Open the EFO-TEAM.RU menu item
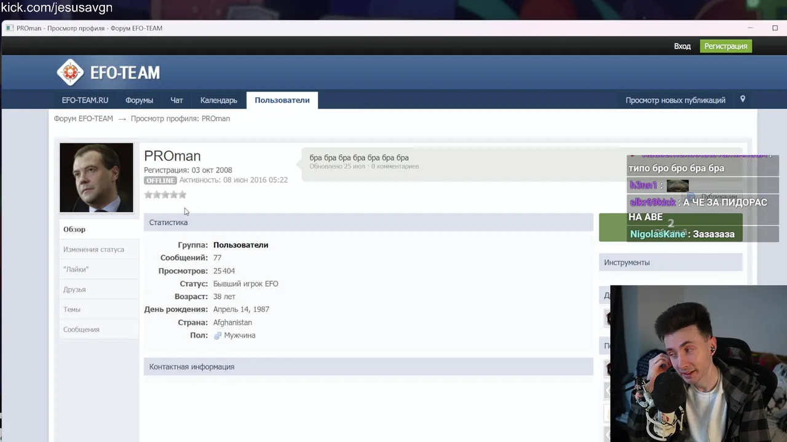The height and width of the screenshot is (442, 787). click(x=85, y=100)
